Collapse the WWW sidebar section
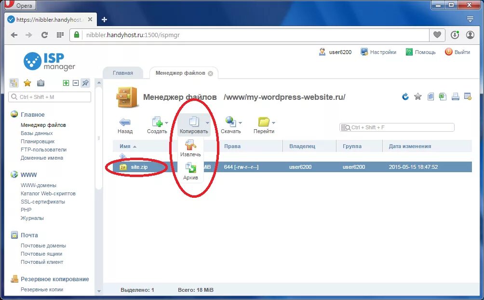This screenshot has height=300, width=484. 29,175
